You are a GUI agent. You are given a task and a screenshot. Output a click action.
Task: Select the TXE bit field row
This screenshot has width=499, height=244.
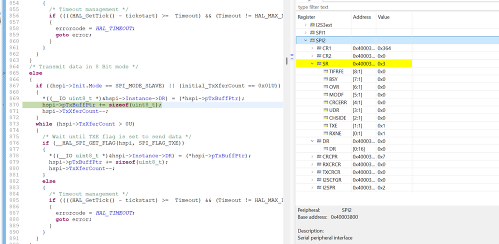354,125
